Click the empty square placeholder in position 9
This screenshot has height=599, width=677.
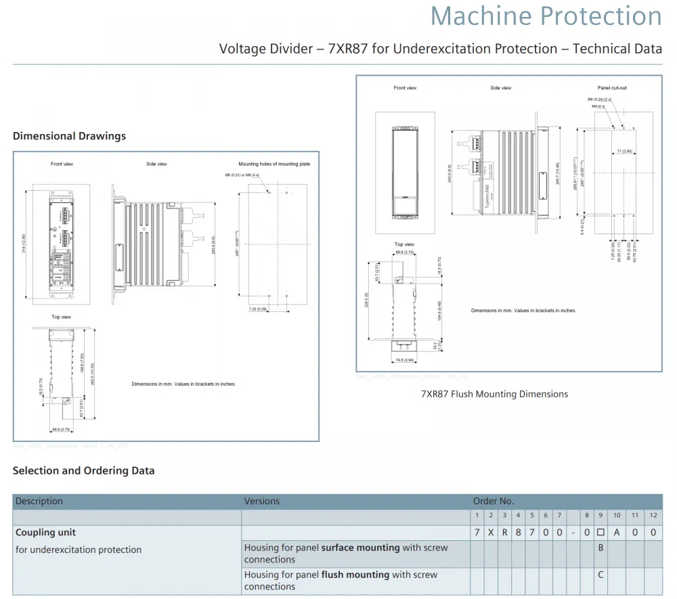(x=600, y=533)
